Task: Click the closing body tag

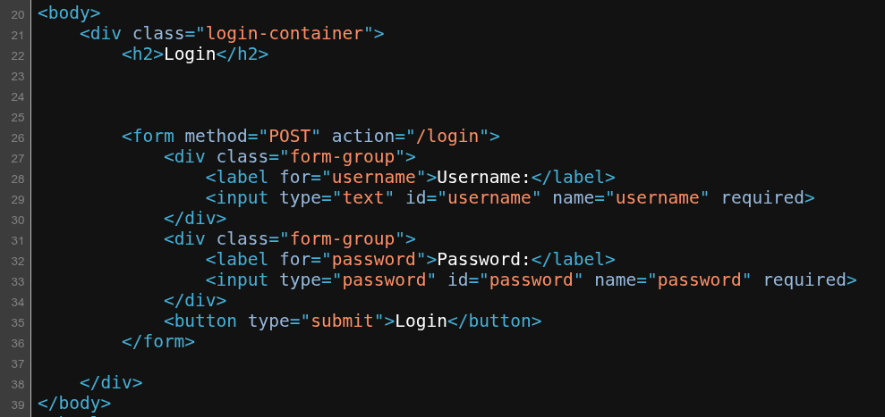Action: click(74, 404)
